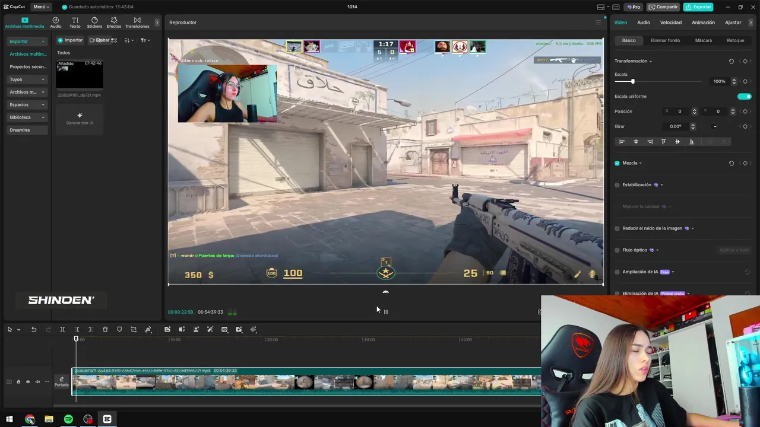Open the Texto tool panel
The image size is (760, 427).
75,23
